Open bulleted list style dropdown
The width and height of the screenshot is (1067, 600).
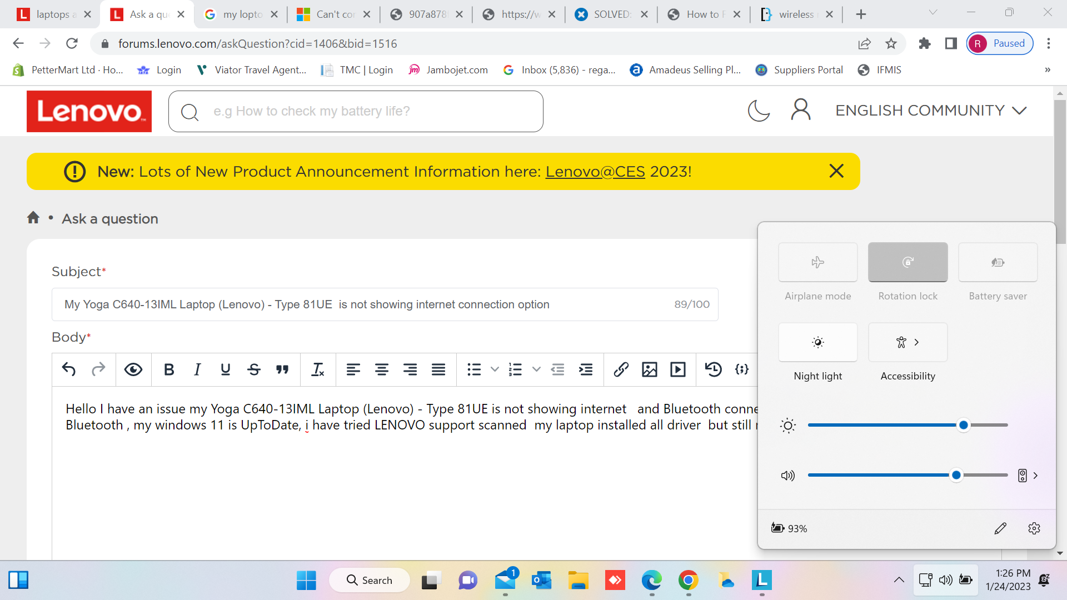click(x=495, y=369)
